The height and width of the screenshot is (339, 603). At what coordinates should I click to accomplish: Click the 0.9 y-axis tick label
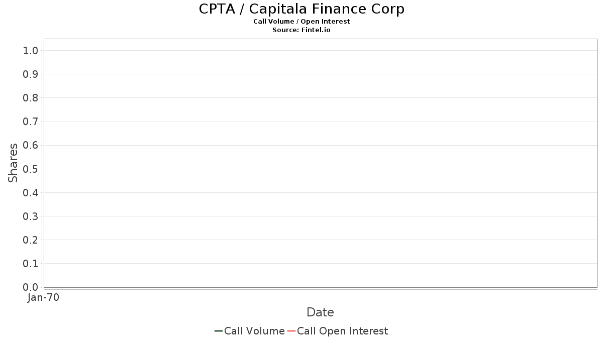pos(31,74)
